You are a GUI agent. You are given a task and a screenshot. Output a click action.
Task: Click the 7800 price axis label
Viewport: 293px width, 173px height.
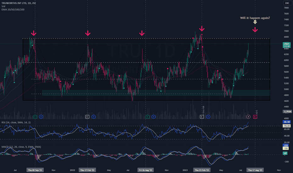coord(286,8)
